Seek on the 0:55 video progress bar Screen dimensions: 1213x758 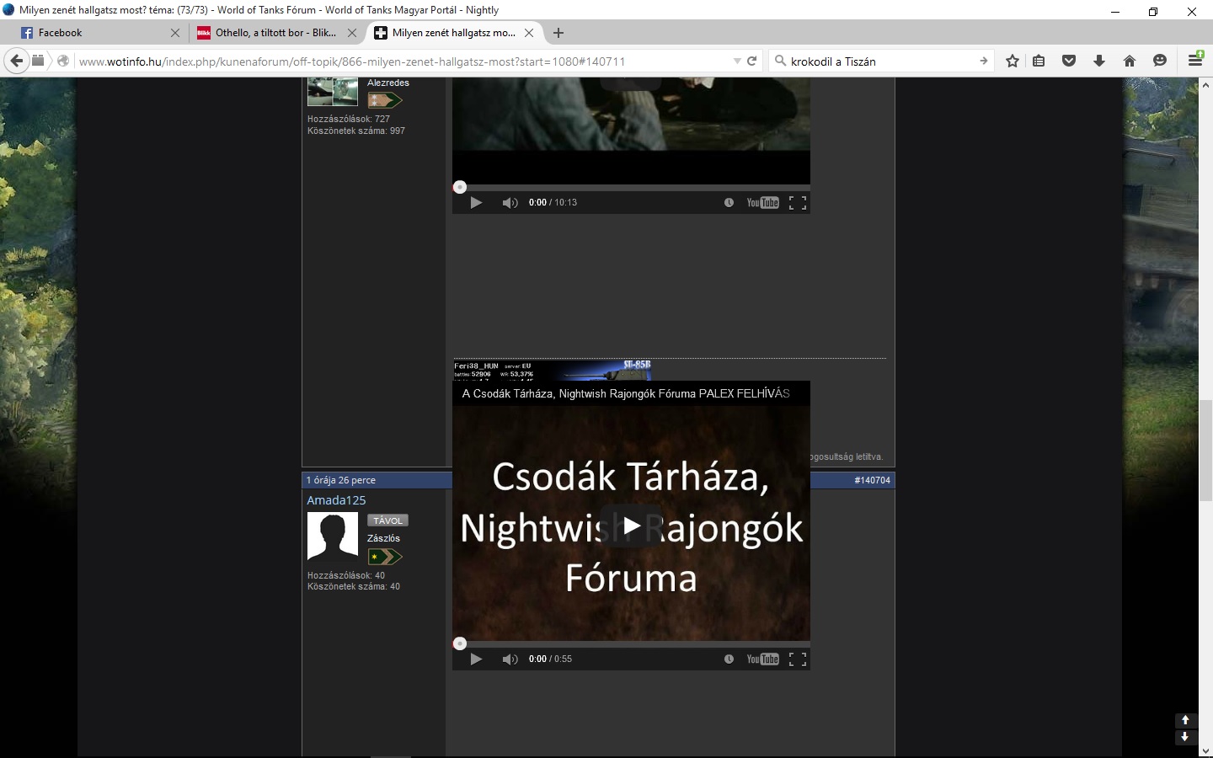[x=631, y=643]
